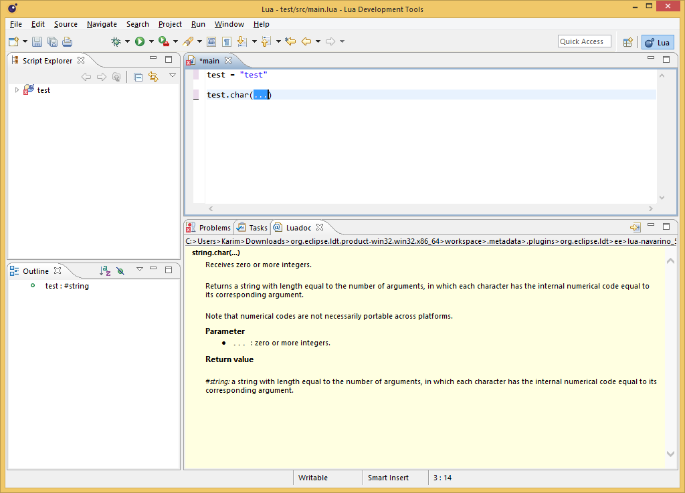685x493 pixels.
Task: Open the Project menu
Action: 170,24
